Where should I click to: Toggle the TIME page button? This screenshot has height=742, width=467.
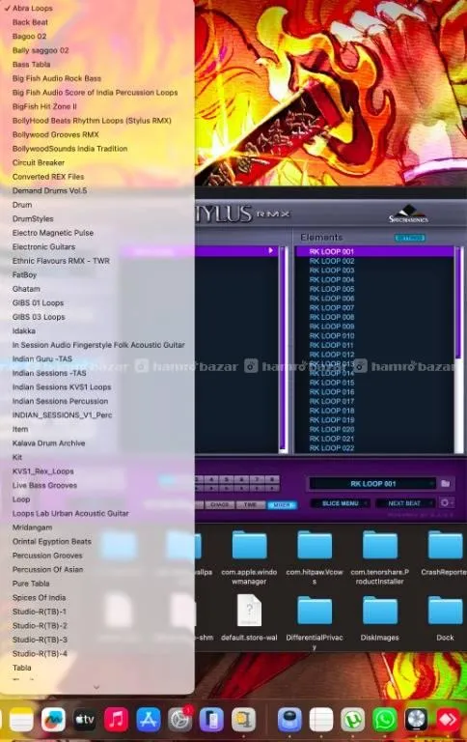point(251,505)
